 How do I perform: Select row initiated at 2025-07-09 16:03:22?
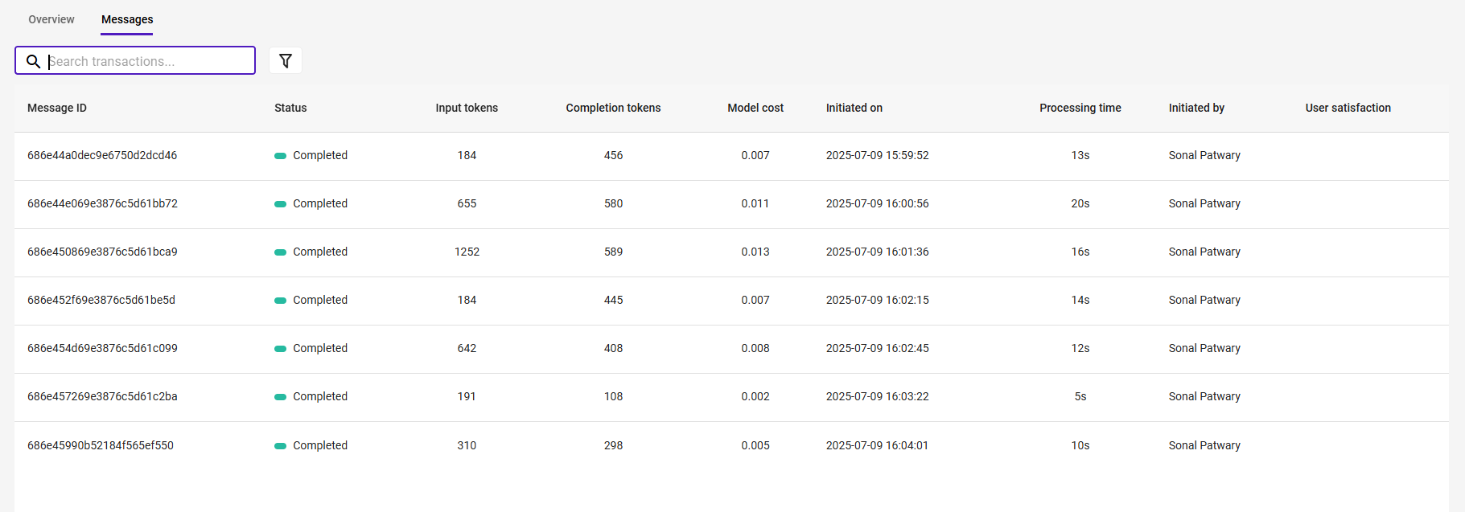(x=731, y=396)
